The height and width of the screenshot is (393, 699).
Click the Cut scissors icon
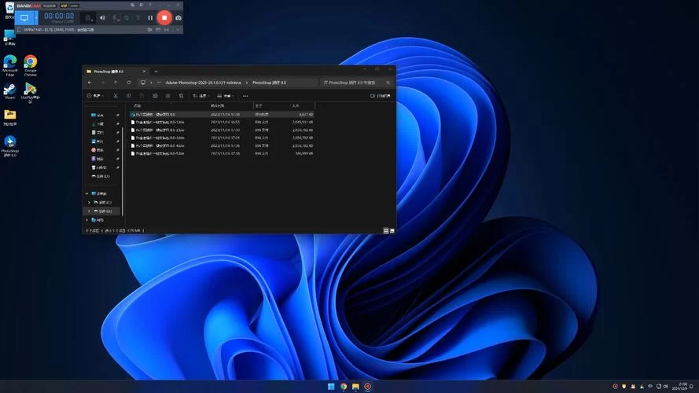116,96
